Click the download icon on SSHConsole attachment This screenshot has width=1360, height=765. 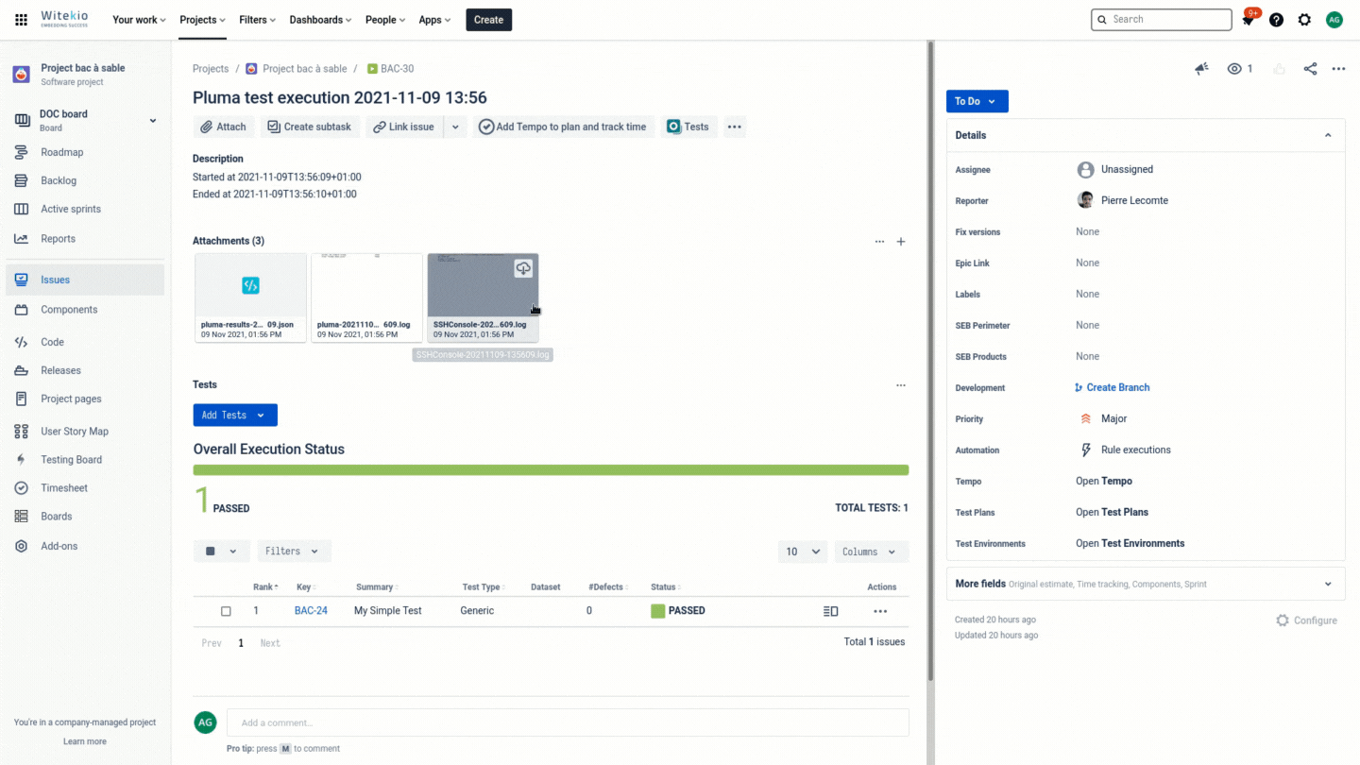click(x=523, y=269)
